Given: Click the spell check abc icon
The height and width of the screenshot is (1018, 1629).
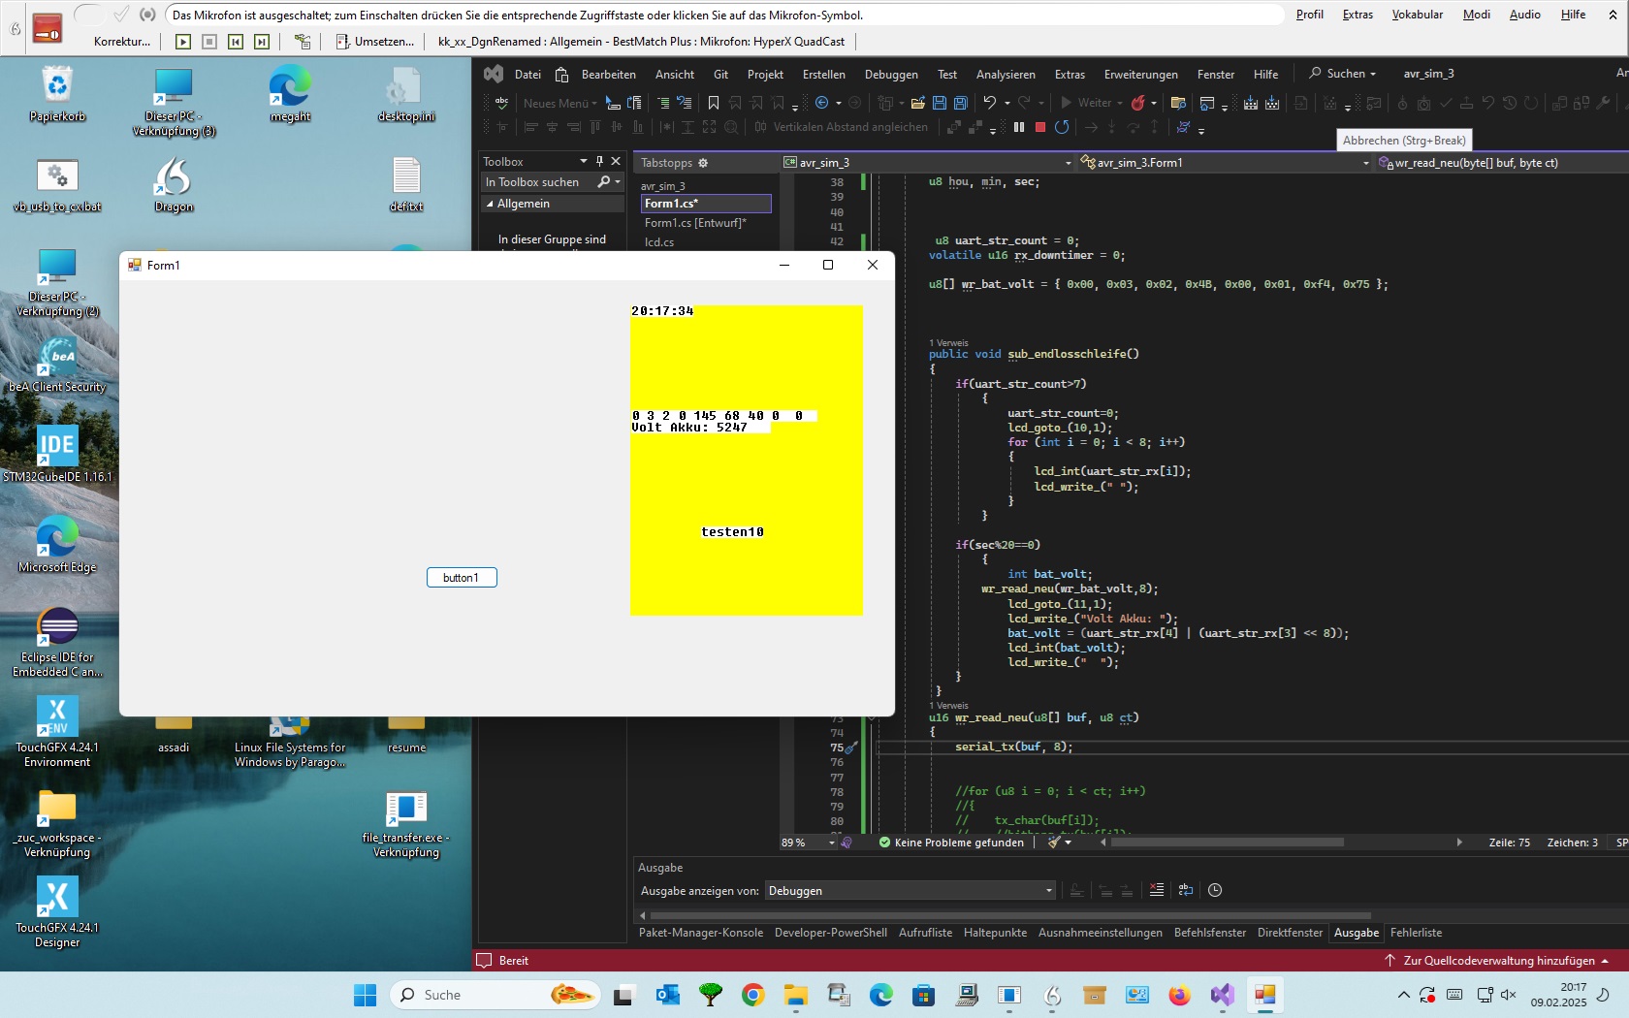Looking at the screenshot, I should tap(501, 103).
